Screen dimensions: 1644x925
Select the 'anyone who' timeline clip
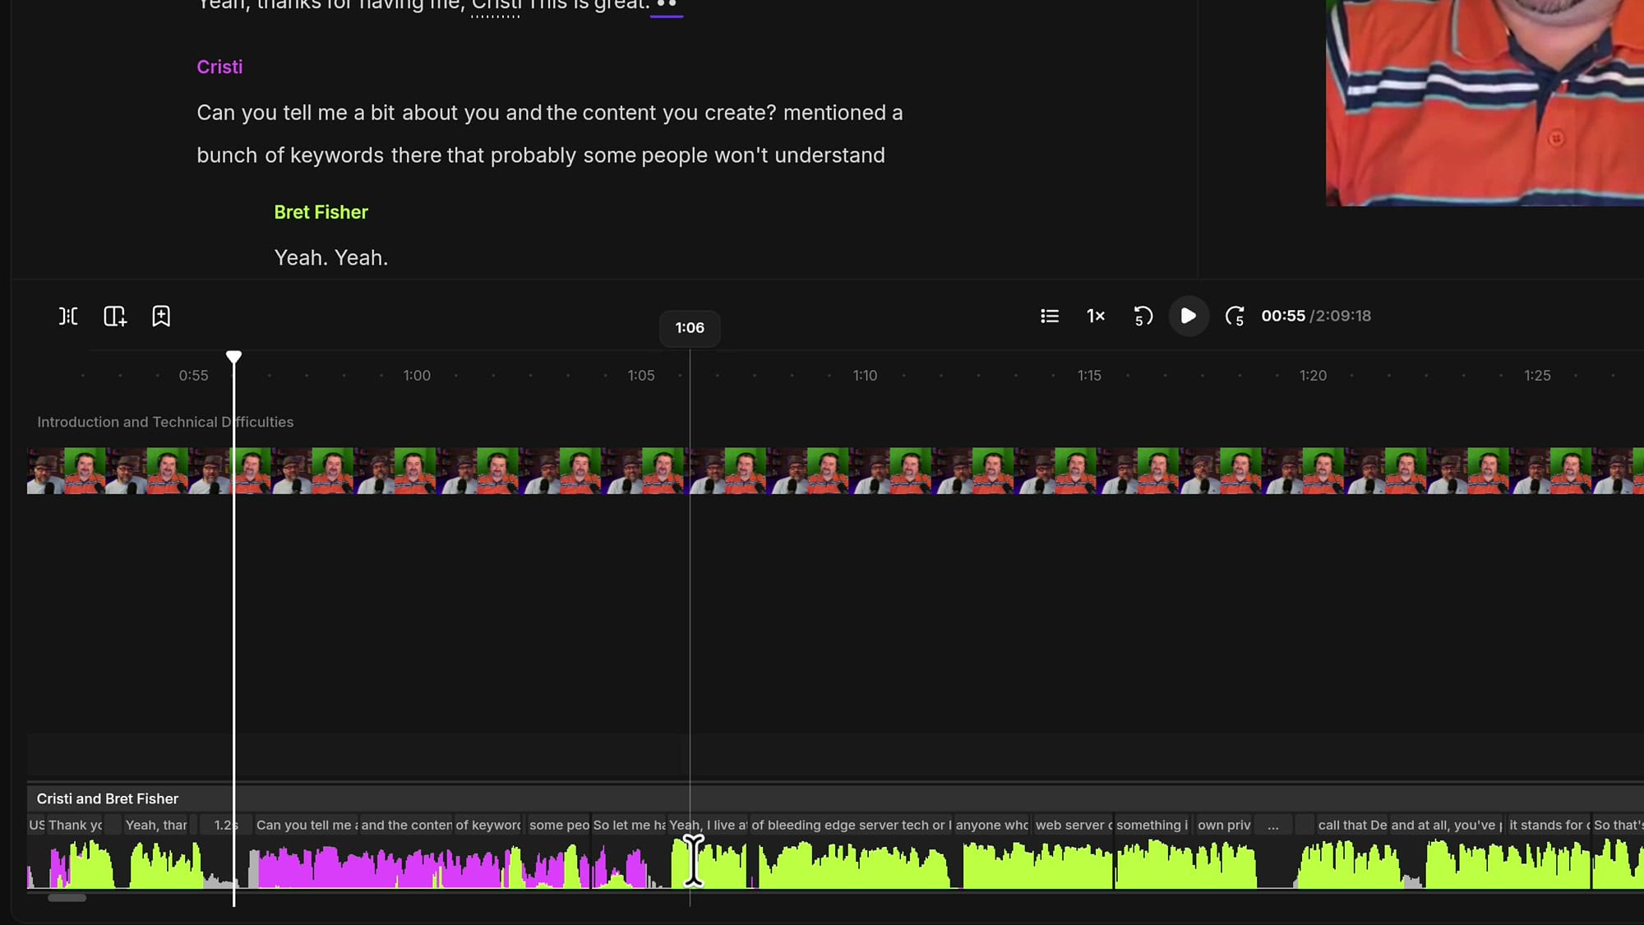pos(991,825)
